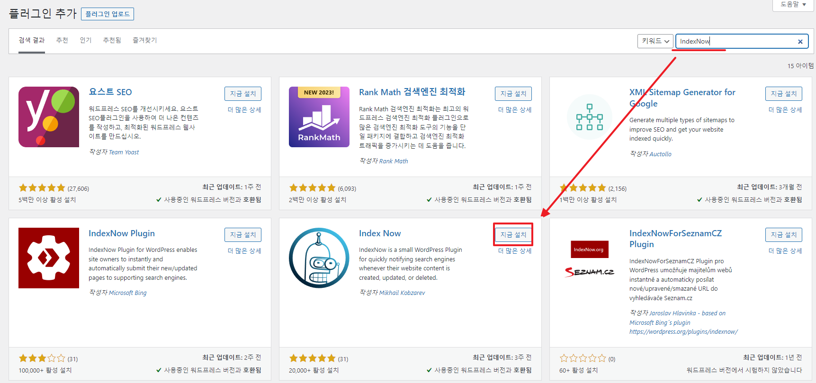Click the Yoast SEO plugin icon
The width and height of the screenshot is (816, 383).
[x=49, y=117]
